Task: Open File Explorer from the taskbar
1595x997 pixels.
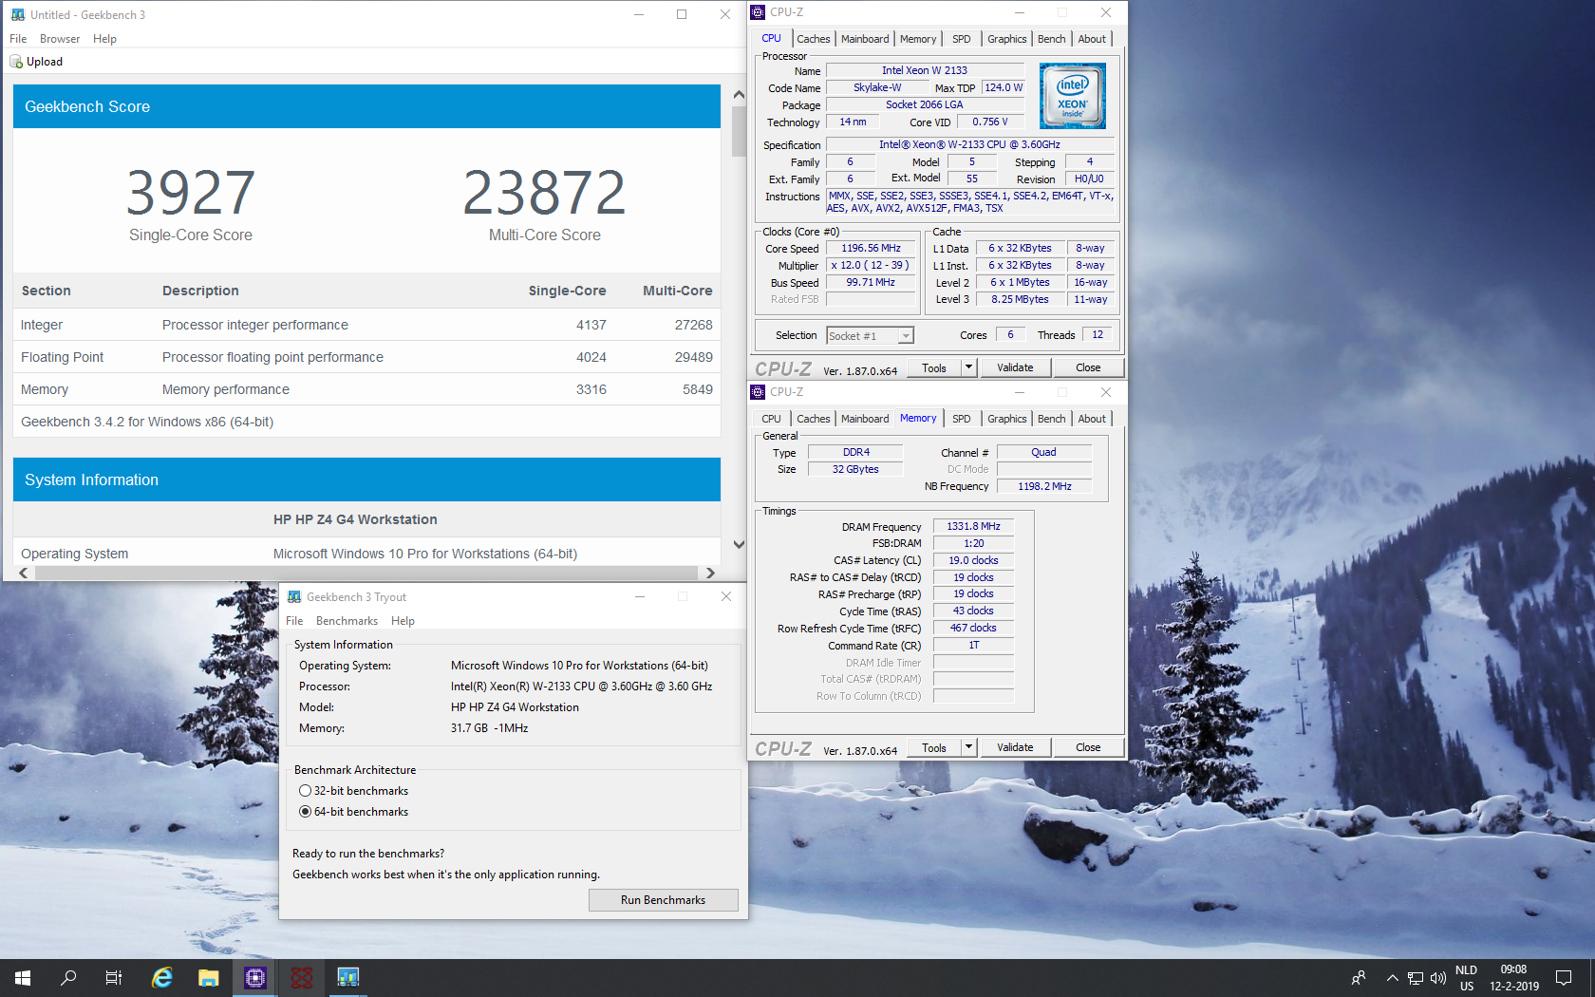Action: click(209, 978)
